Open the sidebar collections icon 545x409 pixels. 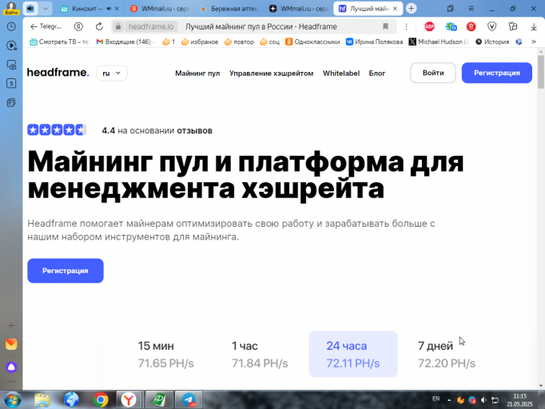pyautogui.click(x=11, y=102)
